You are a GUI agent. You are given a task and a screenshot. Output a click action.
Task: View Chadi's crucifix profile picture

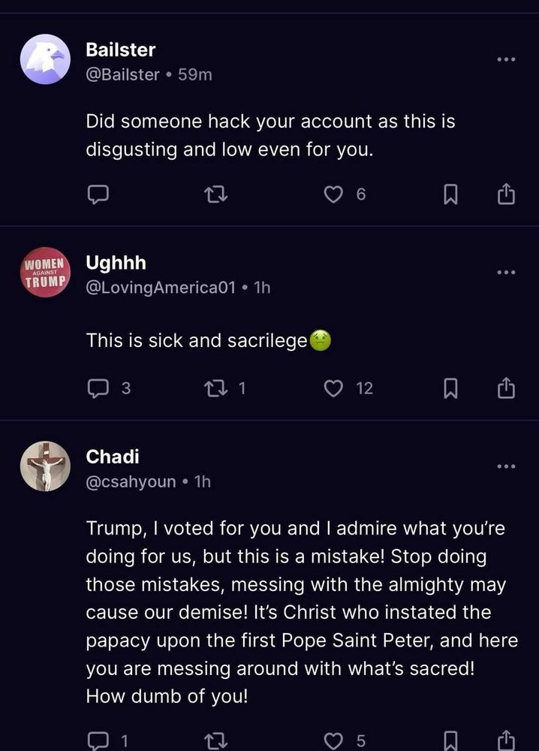coord(45,466)
